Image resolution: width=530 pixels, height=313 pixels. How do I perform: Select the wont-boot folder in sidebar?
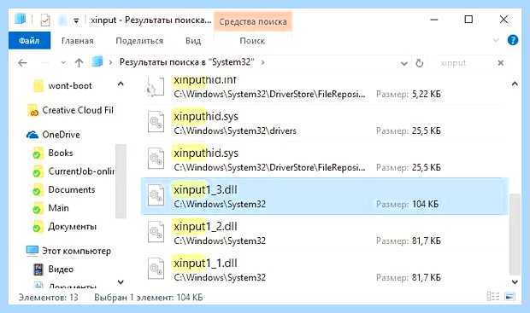(x=70, y=85)
